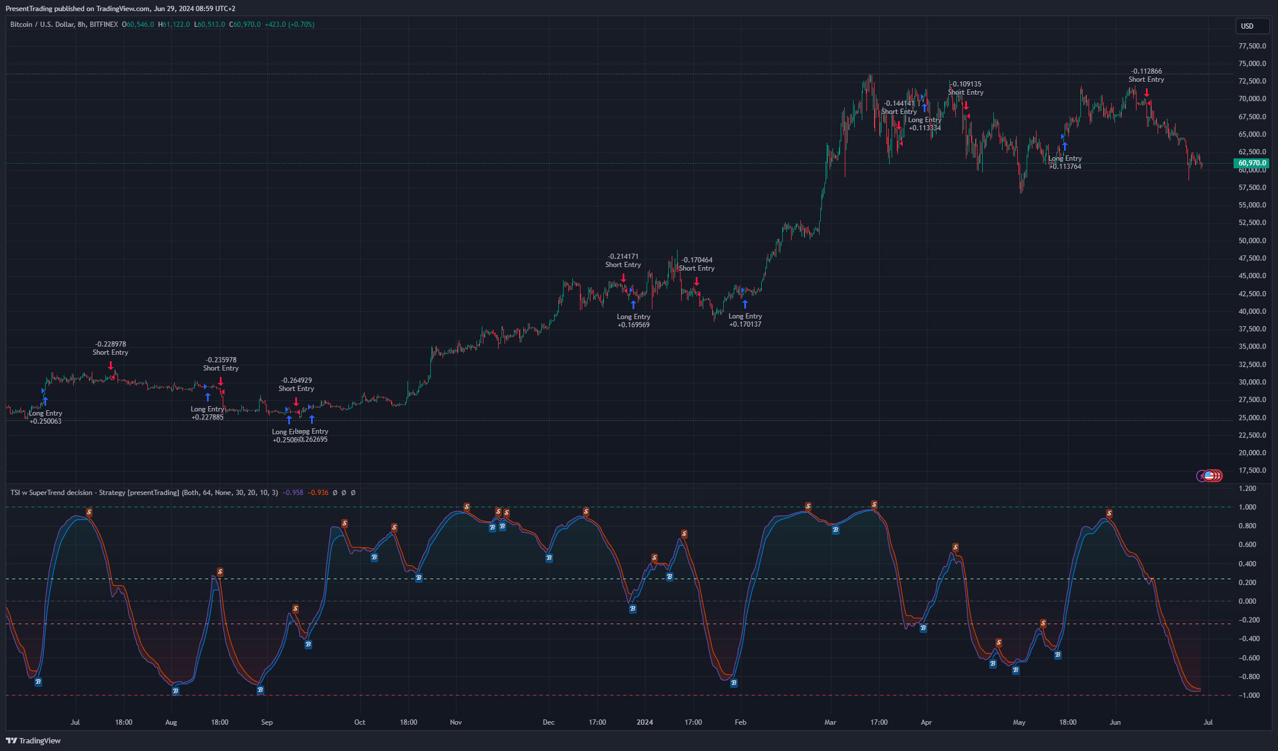Open the USD currency selector
Screen dimensions: 1278x751
[x=1252, y=26]
